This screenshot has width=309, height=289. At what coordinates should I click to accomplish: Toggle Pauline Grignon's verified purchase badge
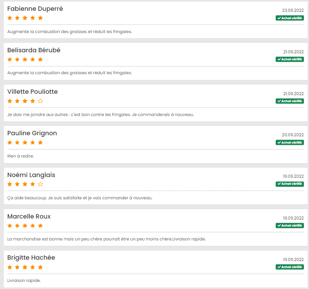pos(289,142)
